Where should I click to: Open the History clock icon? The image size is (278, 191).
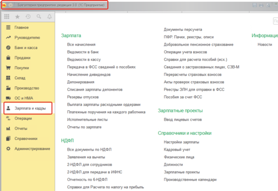[28, 17]
